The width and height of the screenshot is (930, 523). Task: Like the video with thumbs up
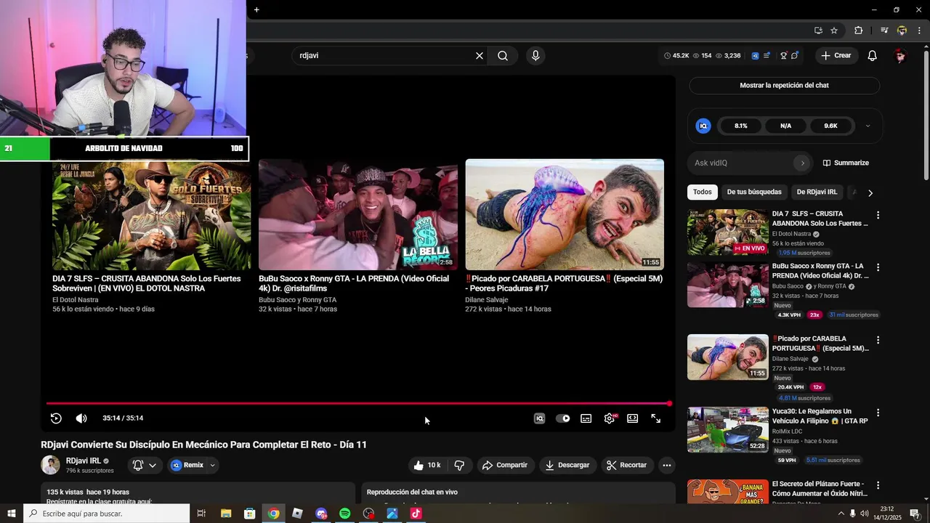click(x=427, y=465)
